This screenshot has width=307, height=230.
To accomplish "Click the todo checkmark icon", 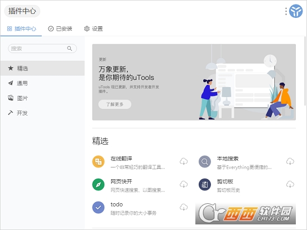I will (x=98, y=208).
